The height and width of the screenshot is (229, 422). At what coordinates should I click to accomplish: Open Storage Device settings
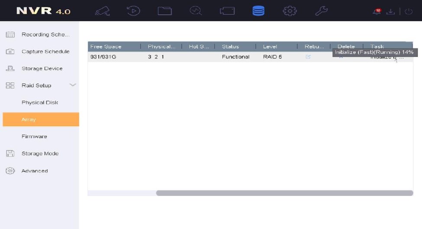click(42, 68)
